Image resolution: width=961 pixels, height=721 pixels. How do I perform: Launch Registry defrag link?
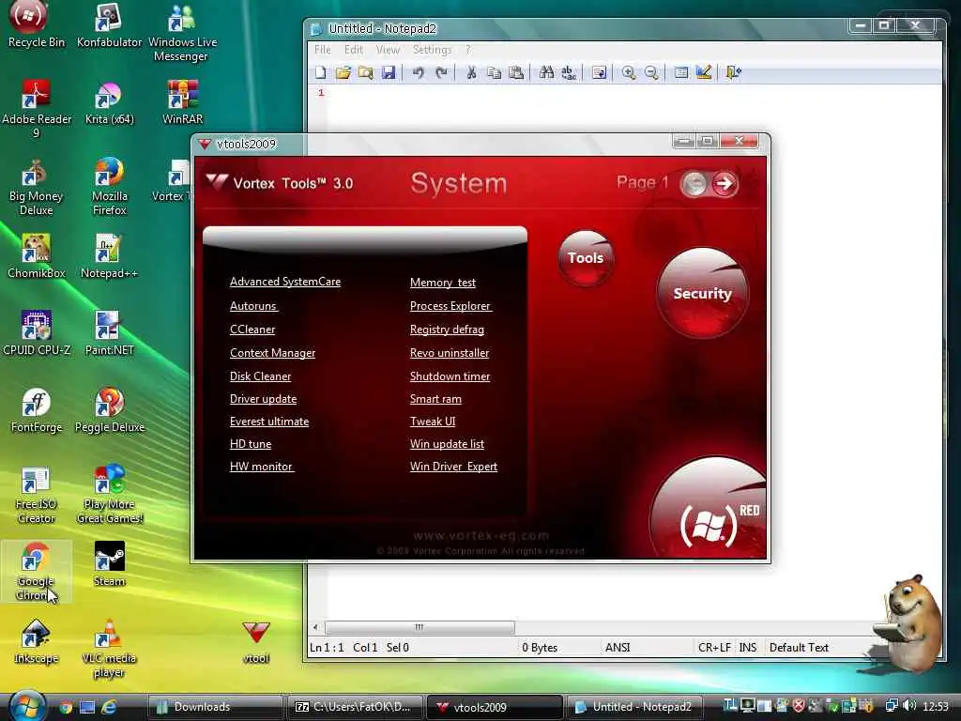448,330
